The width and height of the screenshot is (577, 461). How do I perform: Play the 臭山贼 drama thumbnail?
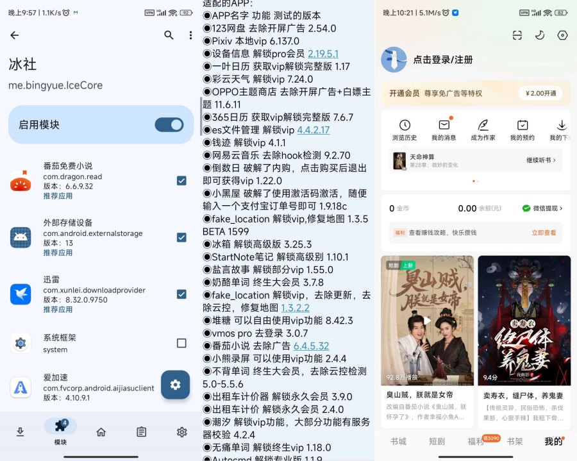(x=427, y=321)
